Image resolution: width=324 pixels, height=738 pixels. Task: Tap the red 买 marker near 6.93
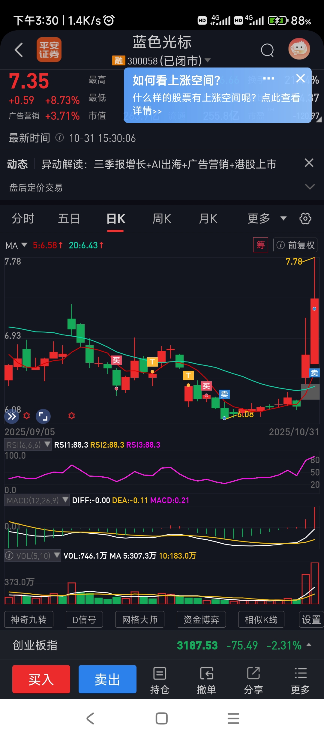[116, 360]
